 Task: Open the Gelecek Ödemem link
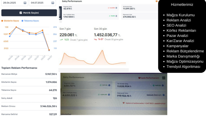click(x=154, y=95)
